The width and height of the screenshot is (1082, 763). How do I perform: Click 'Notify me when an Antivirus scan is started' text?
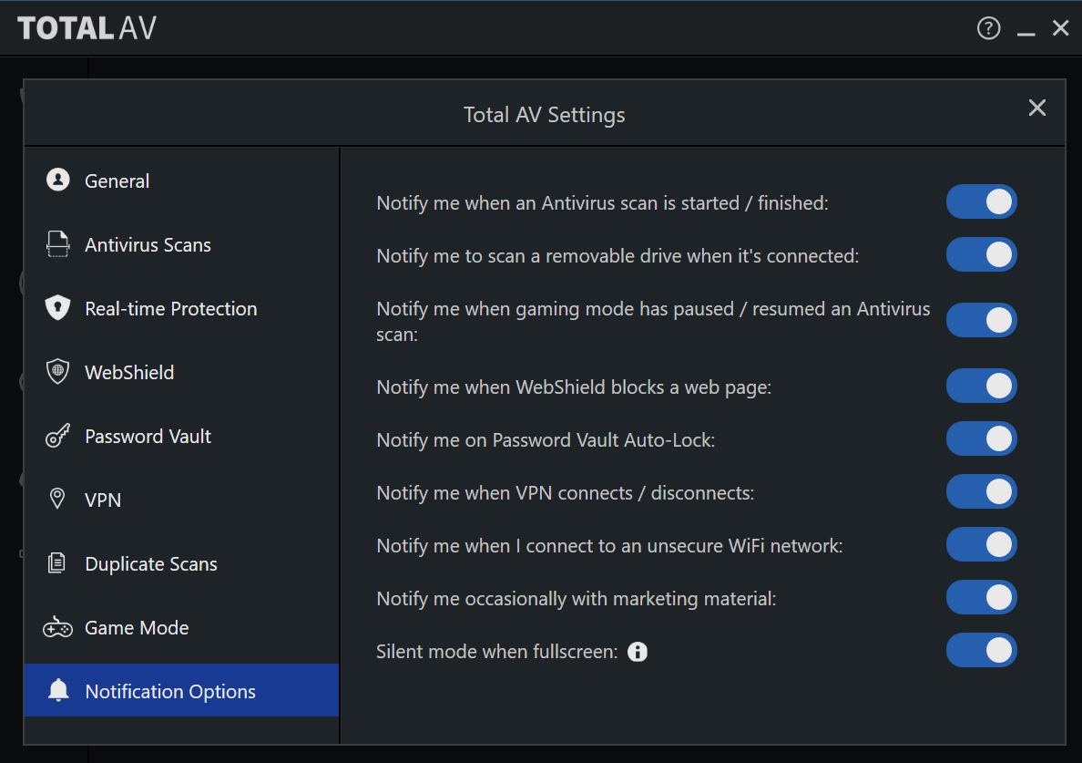[602, 203]
